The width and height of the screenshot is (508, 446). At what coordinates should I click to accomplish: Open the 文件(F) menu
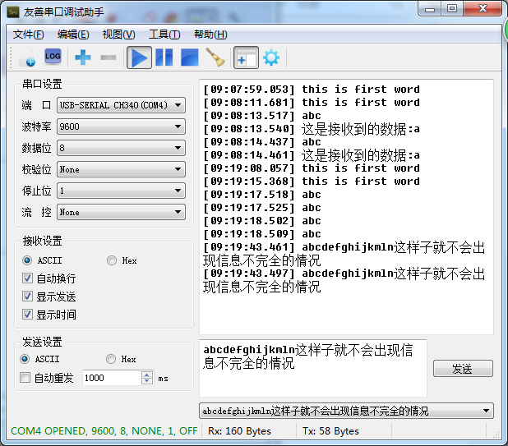28,34
